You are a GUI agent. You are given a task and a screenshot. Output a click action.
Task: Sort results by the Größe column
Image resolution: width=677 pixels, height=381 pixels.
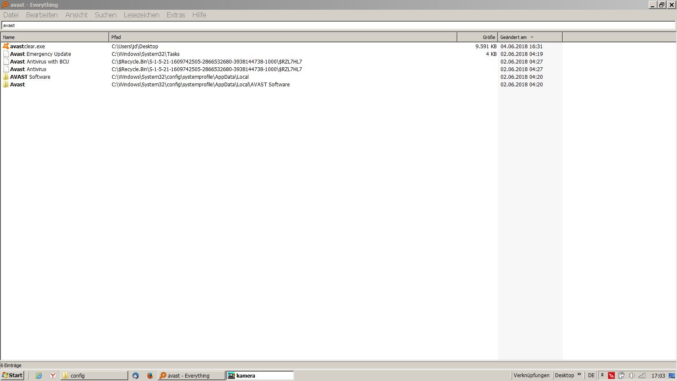click(x=477, y=37)
